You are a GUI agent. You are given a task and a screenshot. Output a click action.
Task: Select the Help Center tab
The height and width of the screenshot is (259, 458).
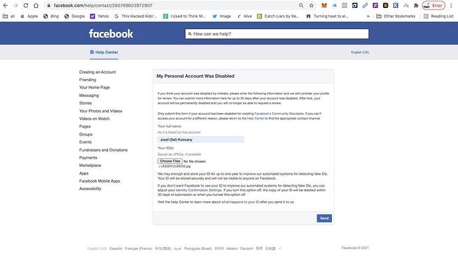pyautogui.click(x=104, y=52)
